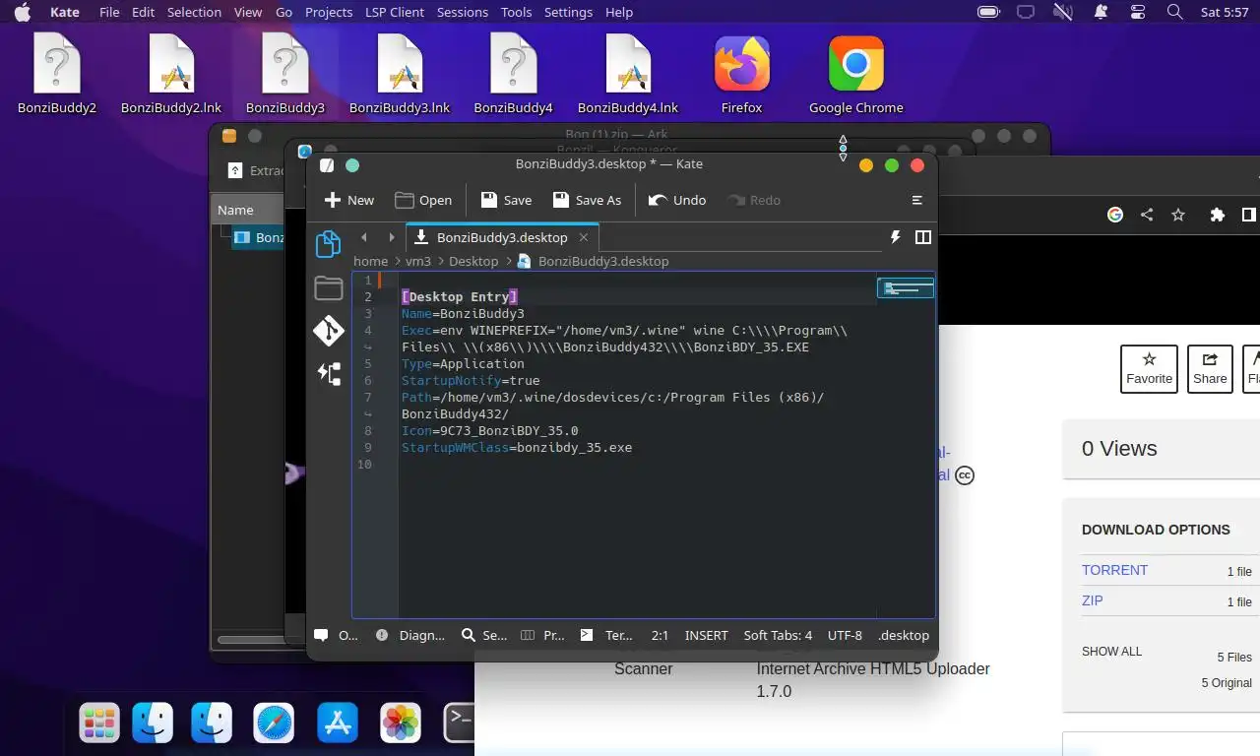Click the [Desktop Entry] line in the editor
This screenshot has width=1260, height=756.
point(460,296)
